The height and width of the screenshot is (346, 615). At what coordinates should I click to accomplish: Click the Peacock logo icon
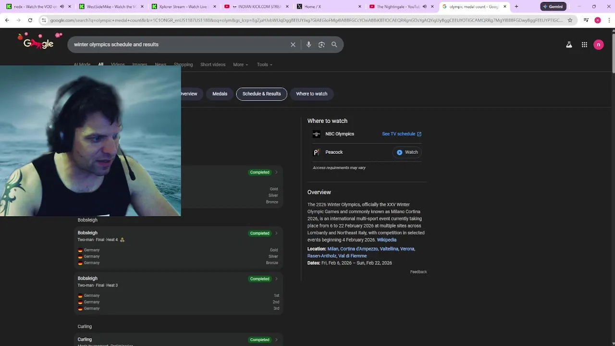[x=316, y=152]
